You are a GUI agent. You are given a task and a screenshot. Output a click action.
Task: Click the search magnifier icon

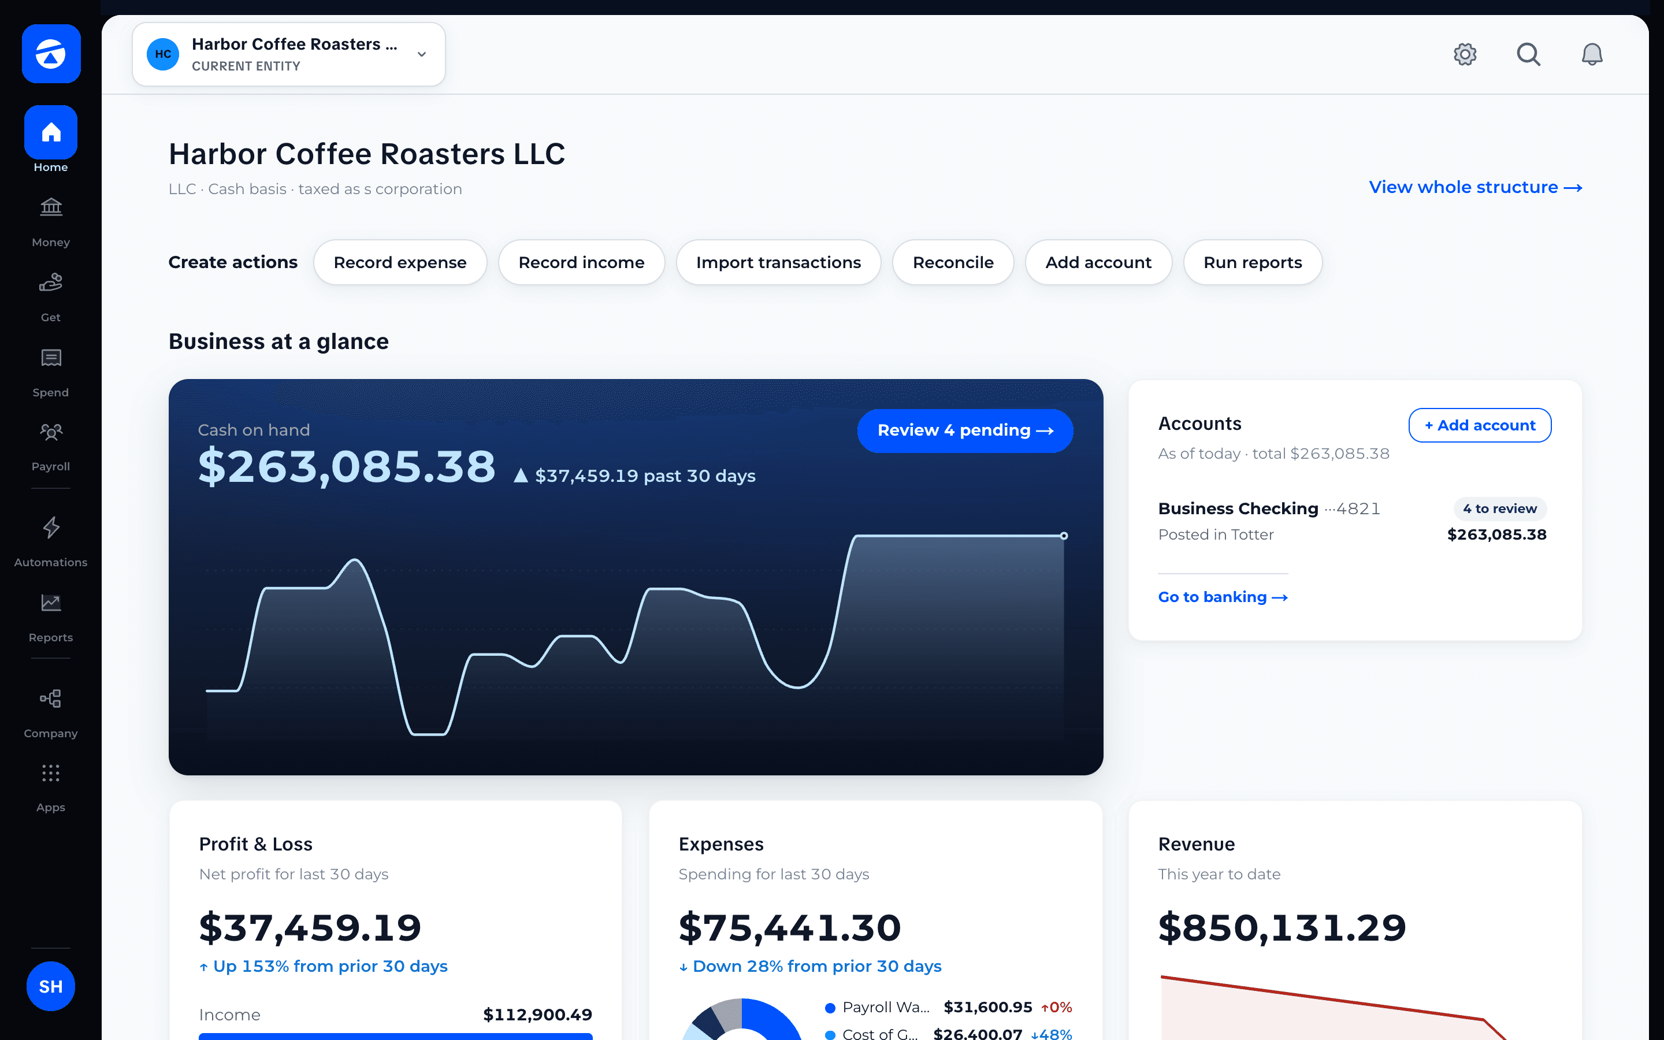(x=1529, y=54)
